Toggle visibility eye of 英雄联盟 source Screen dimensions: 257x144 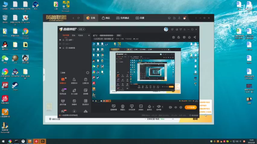pyautogui.click(x=60, y=48)
